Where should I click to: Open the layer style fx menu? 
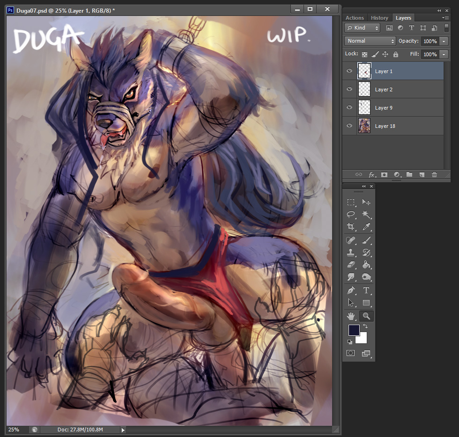372,174
